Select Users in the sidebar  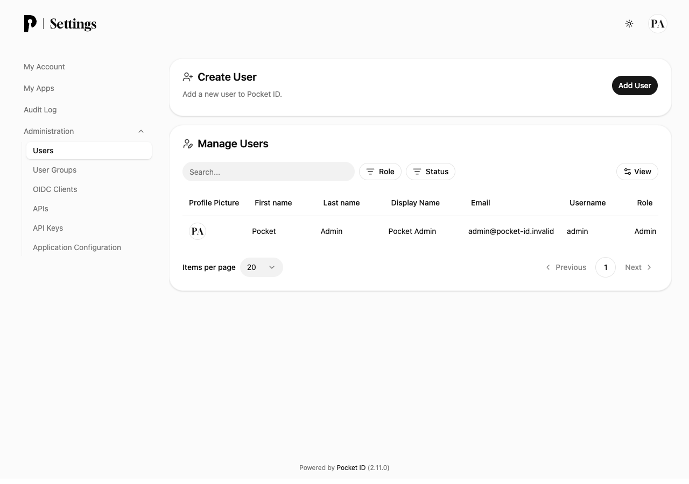click(x=89, y=151)
